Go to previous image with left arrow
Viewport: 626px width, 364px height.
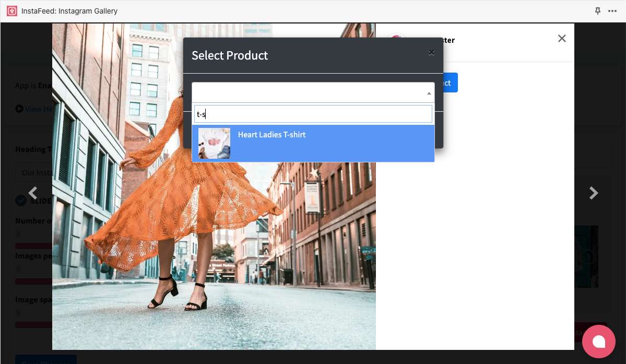pyautogui.click(x=33, y=193)
